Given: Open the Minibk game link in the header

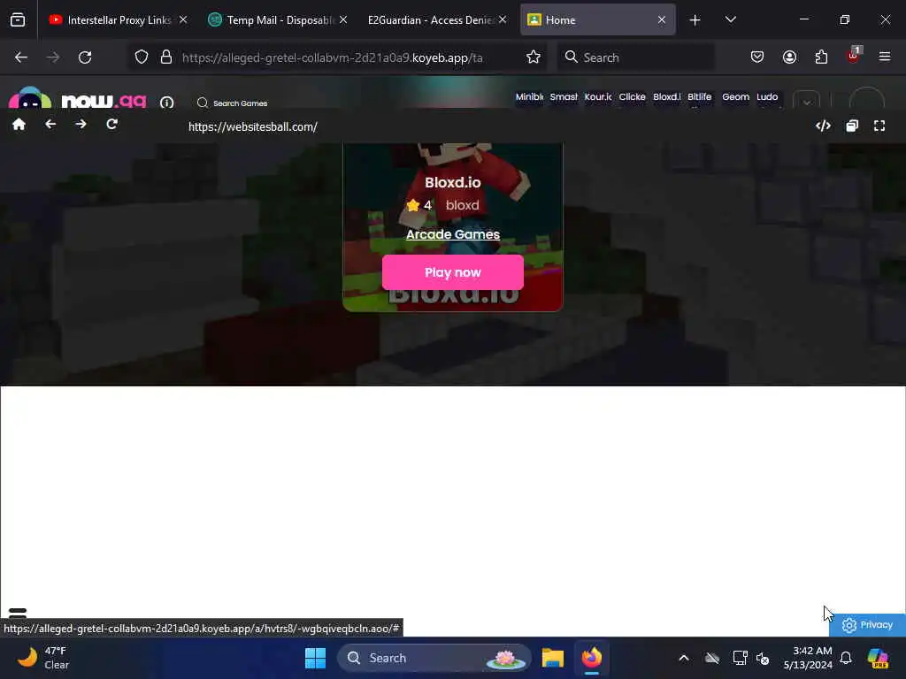Looking at the screenshot, I should 529,97.
